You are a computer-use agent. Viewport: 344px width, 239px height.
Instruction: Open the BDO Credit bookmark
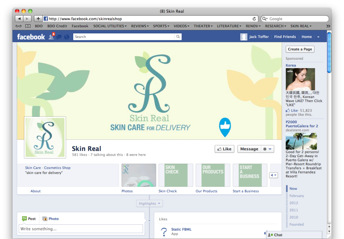[x=57, y=26]
